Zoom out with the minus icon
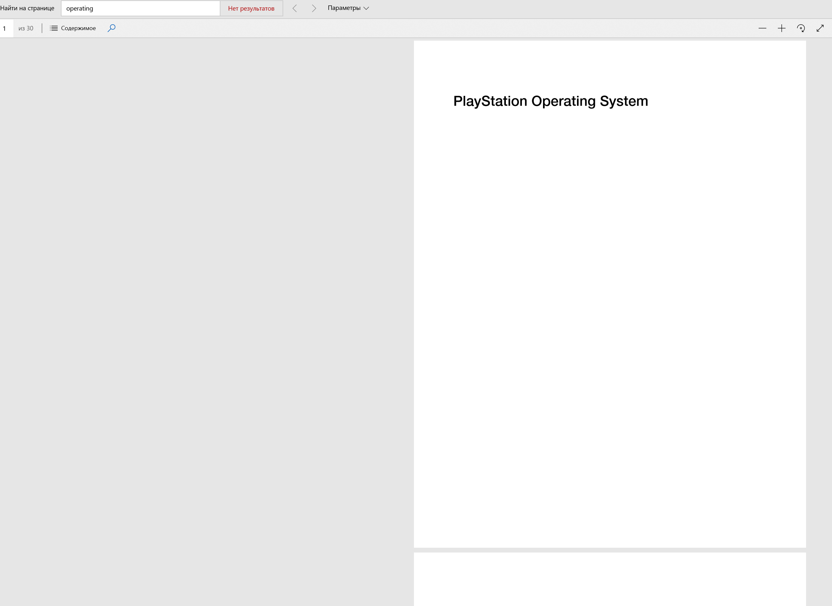The image size is (832, 606). pyautogui.click(x=762, y=28)
